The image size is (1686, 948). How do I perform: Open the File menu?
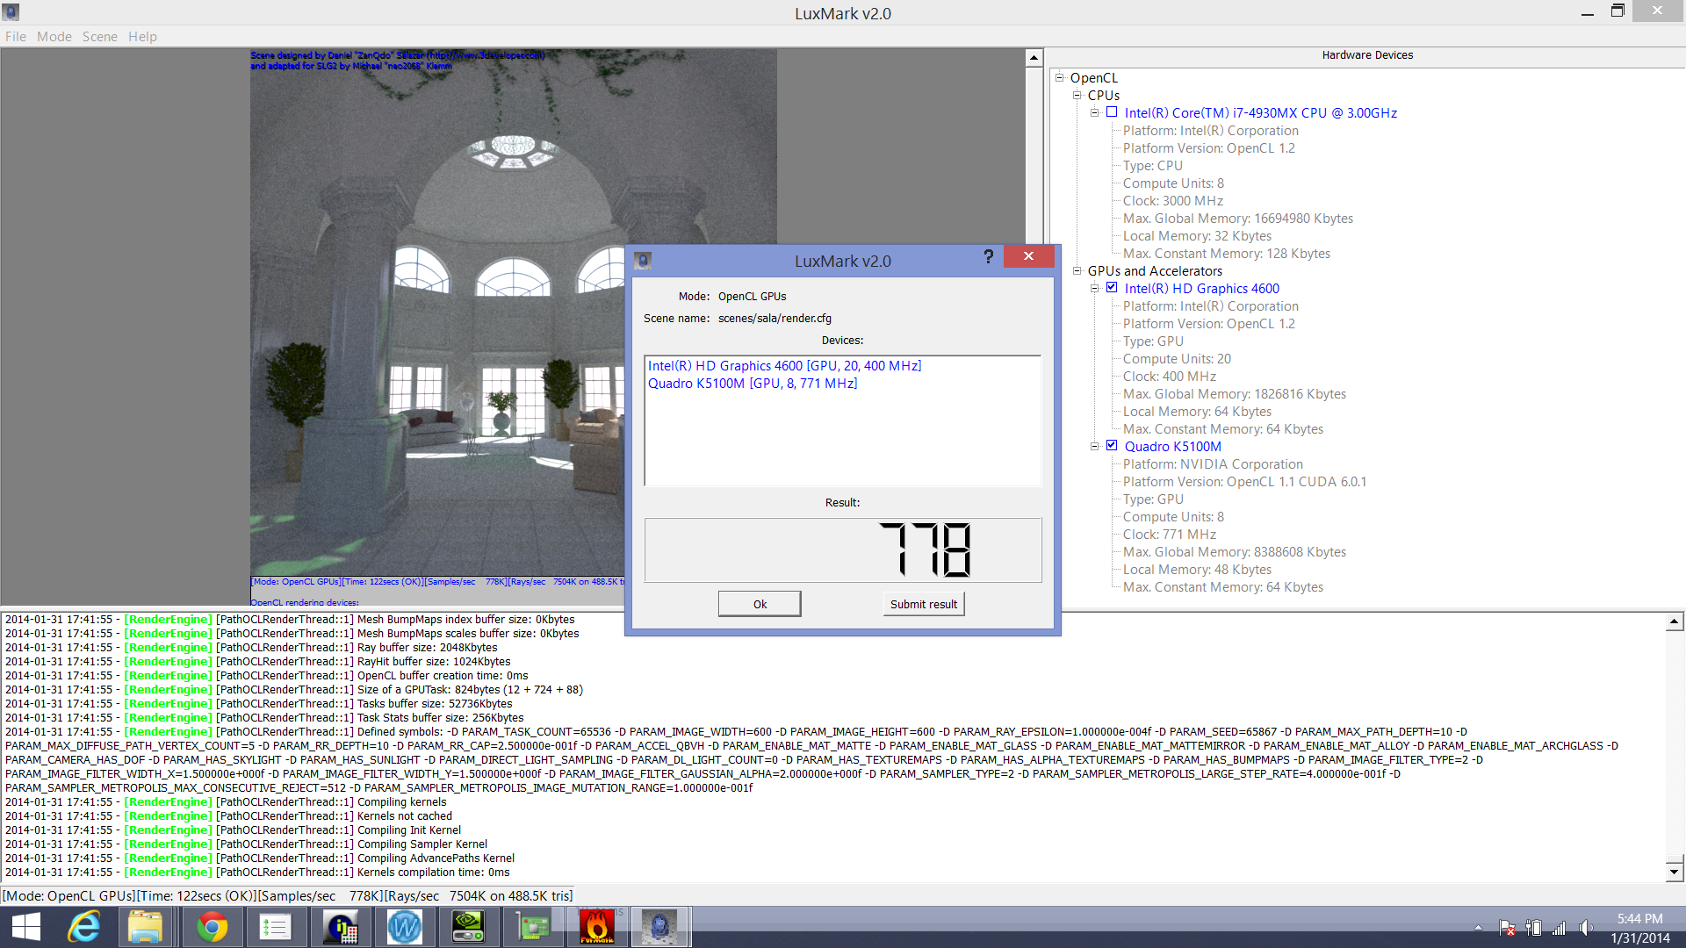point(16,36)
